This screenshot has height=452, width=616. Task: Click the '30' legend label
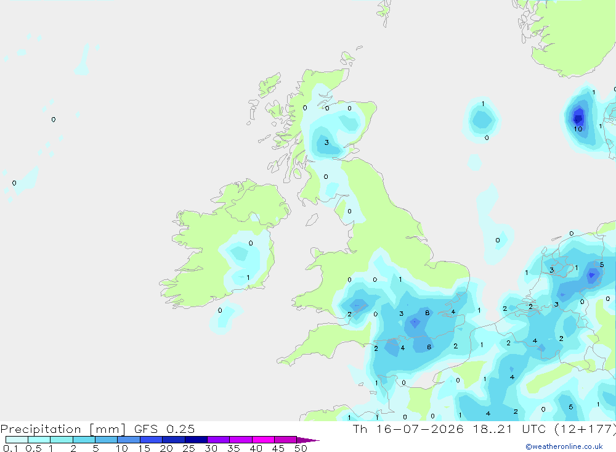211,448
